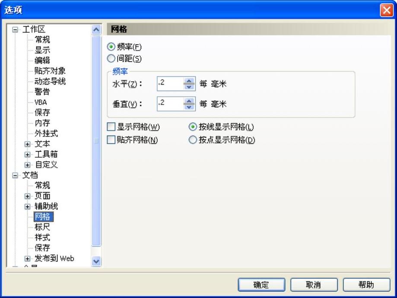397x298 pixels.
Task: Decrease the 垂直(V) frequency value
Action: pyautogui.click(x=189, y=107)
